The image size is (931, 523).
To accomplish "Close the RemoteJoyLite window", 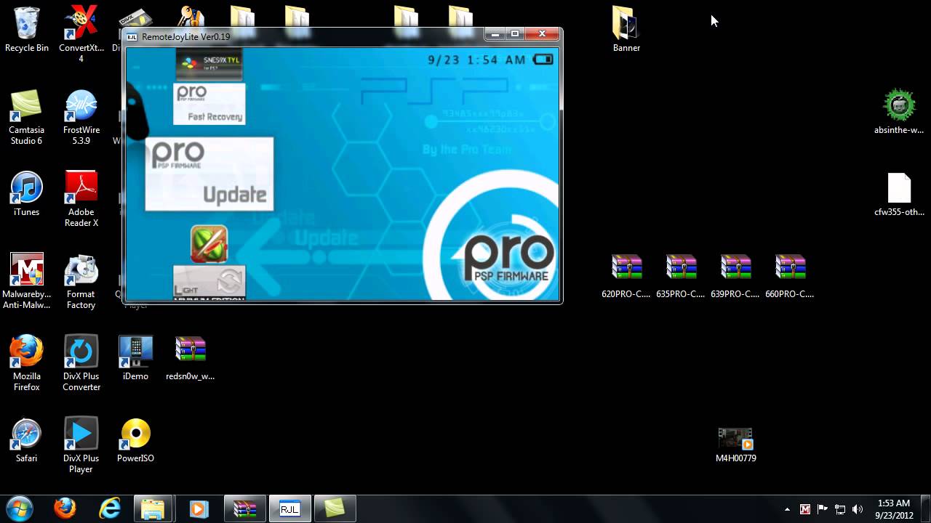I will pos(543,34).
